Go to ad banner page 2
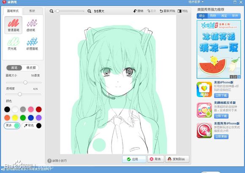 [235, 77]
